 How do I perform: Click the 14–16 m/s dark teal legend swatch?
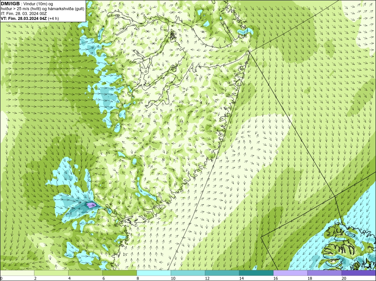click(256, 273)
